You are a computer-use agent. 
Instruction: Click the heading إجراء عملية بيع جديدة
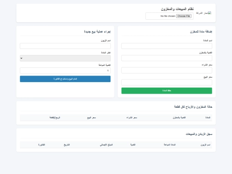[97, 32]
